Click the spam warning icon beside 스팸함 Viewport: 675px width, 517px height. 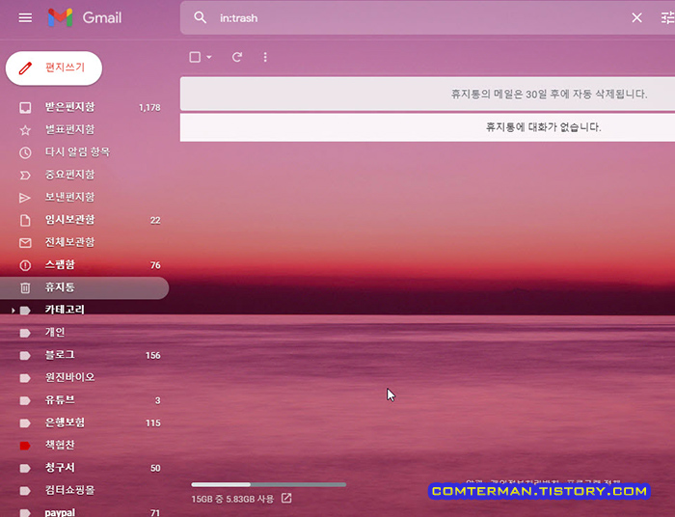click(x=25, y=265)
